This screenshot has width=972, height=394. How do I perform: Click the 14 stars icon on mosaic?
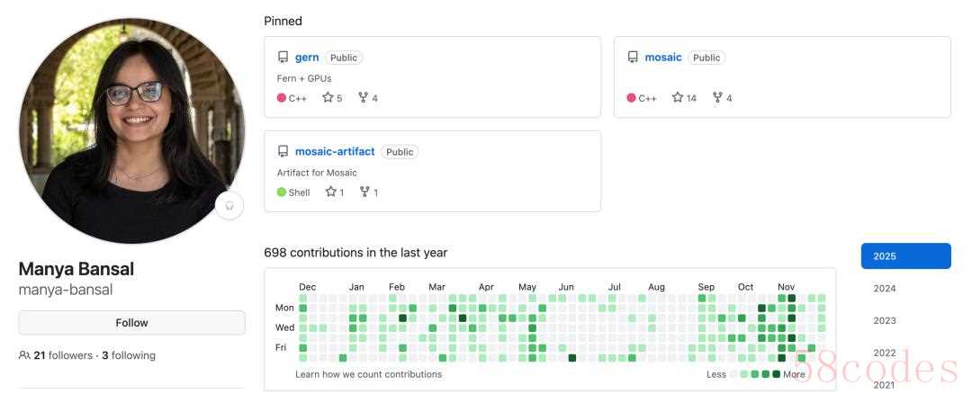click(678, 98)
